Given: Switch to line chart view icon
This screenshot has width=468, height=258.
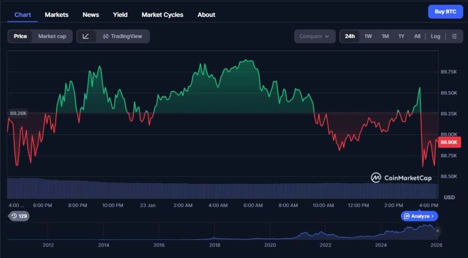Looking at the screenshot, I should [86, 36].
